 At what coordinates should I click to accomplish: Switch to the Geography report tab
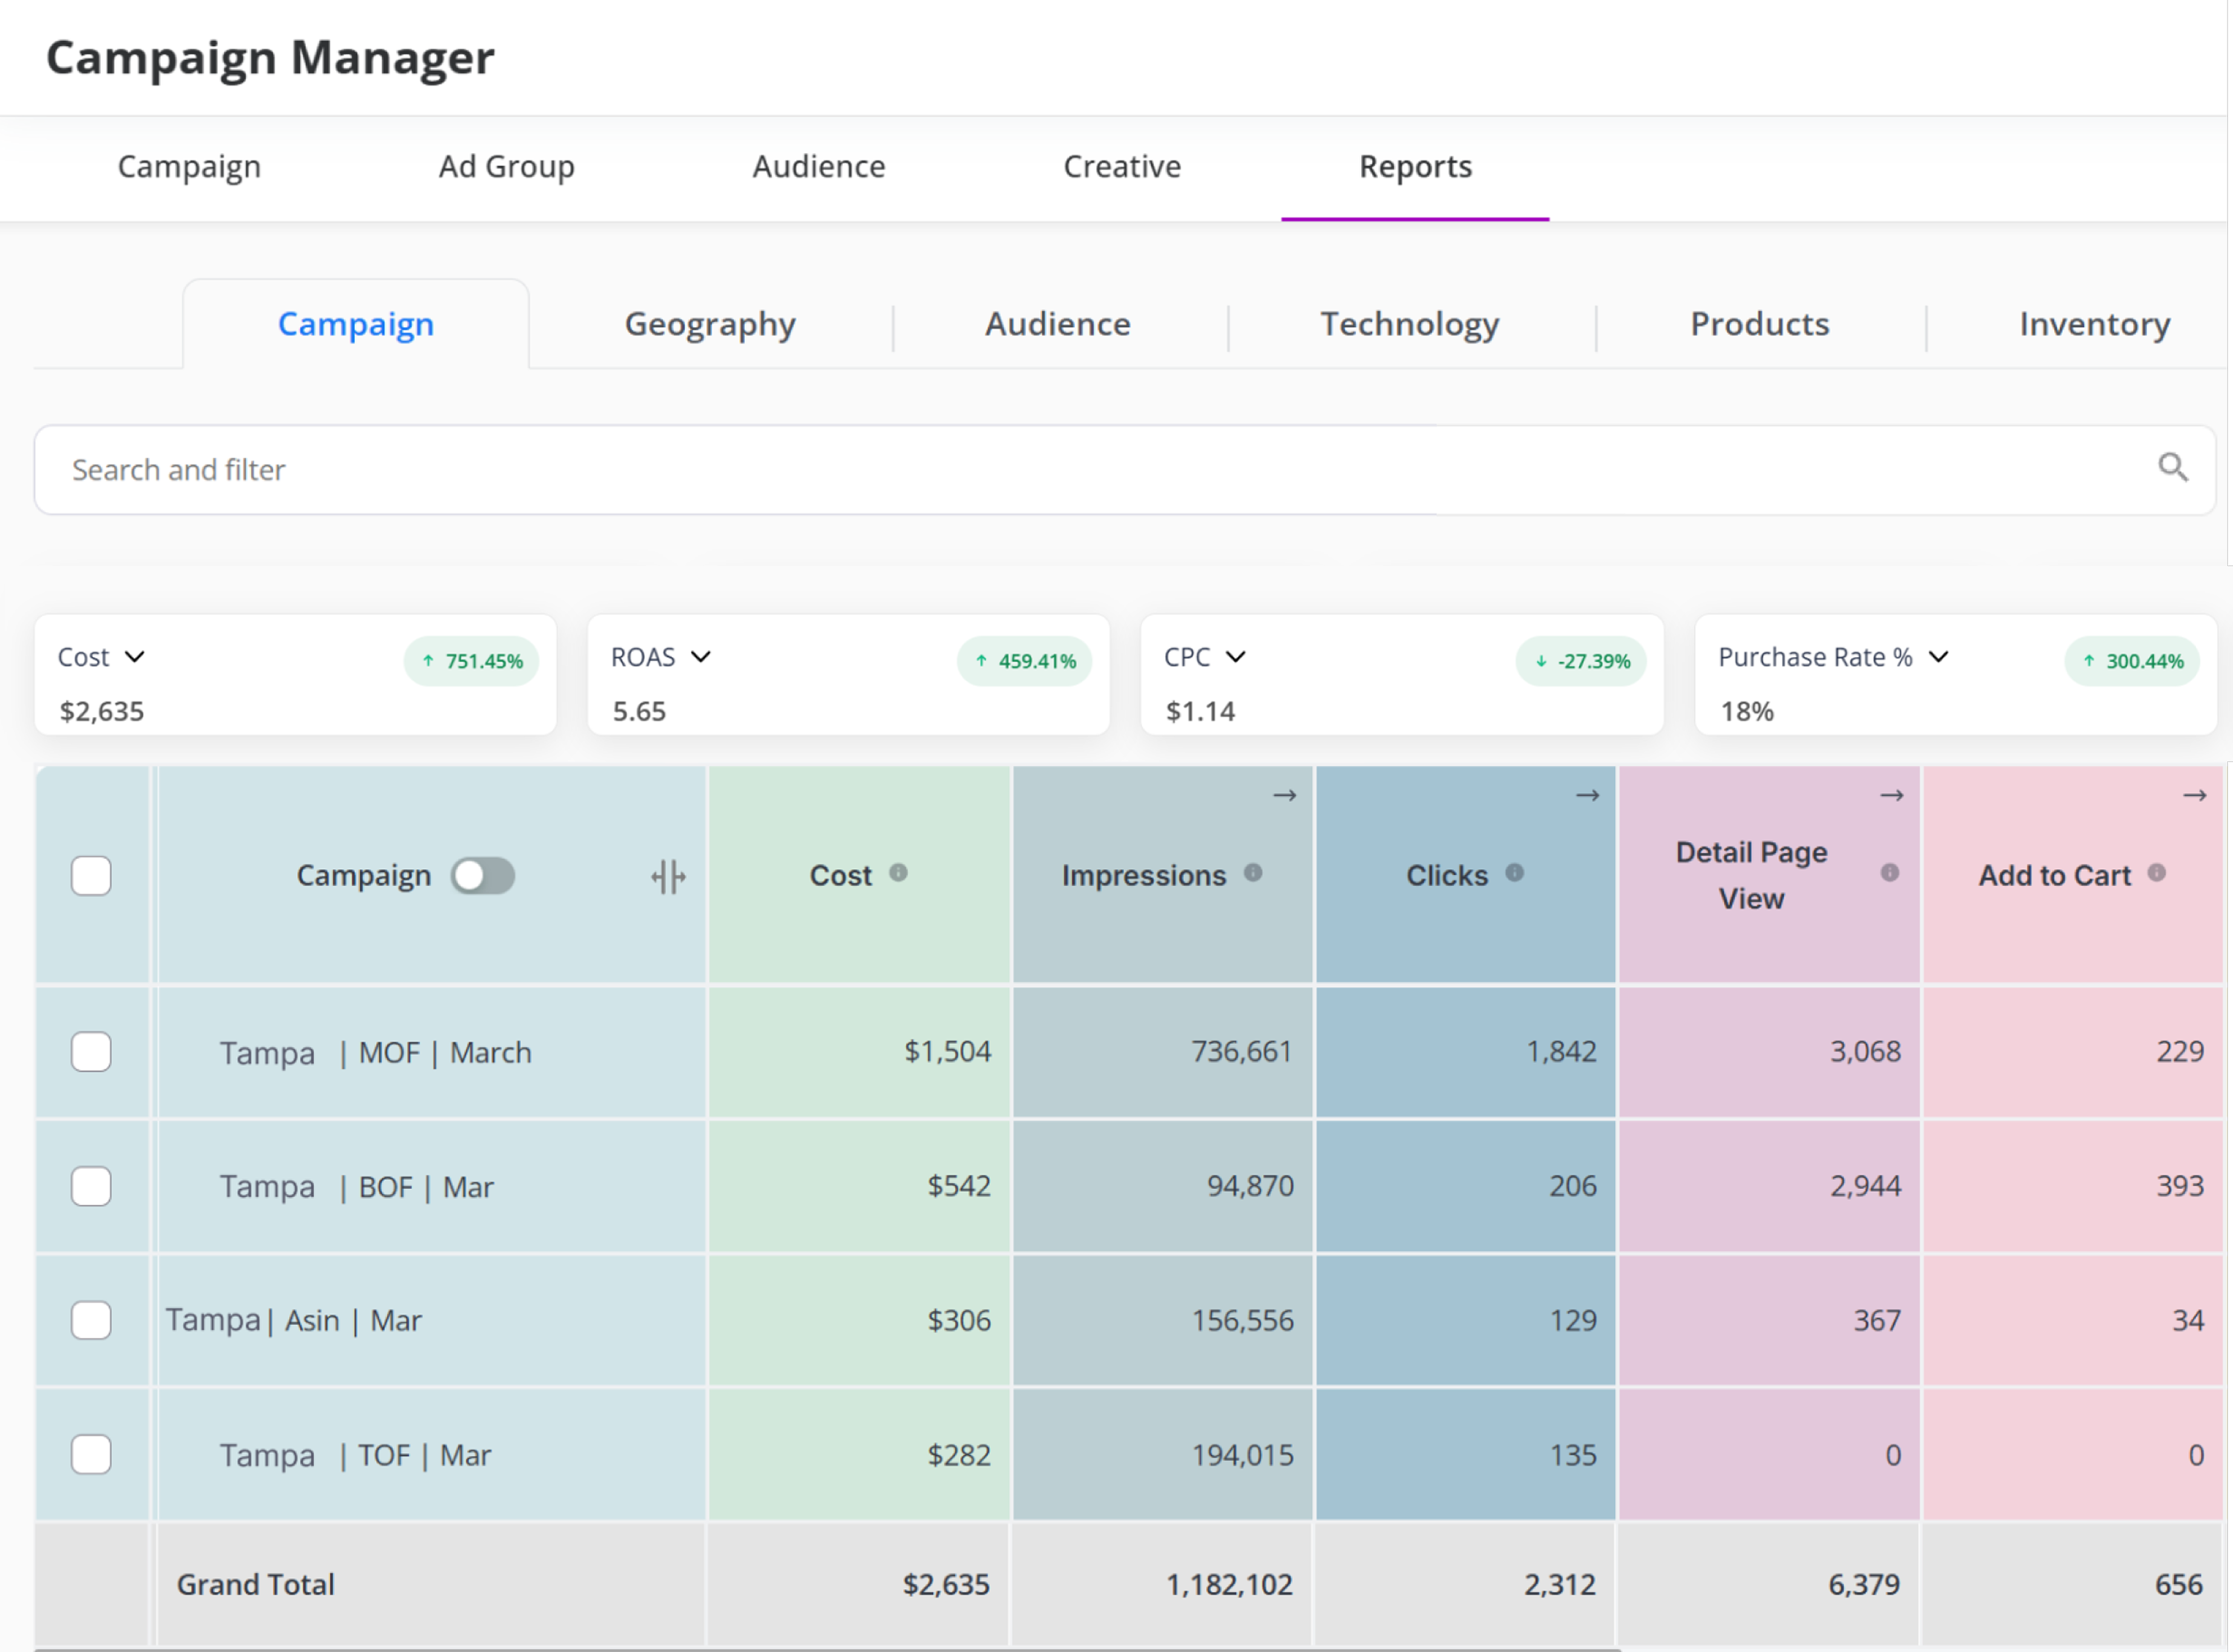click(x=709, y=324)
